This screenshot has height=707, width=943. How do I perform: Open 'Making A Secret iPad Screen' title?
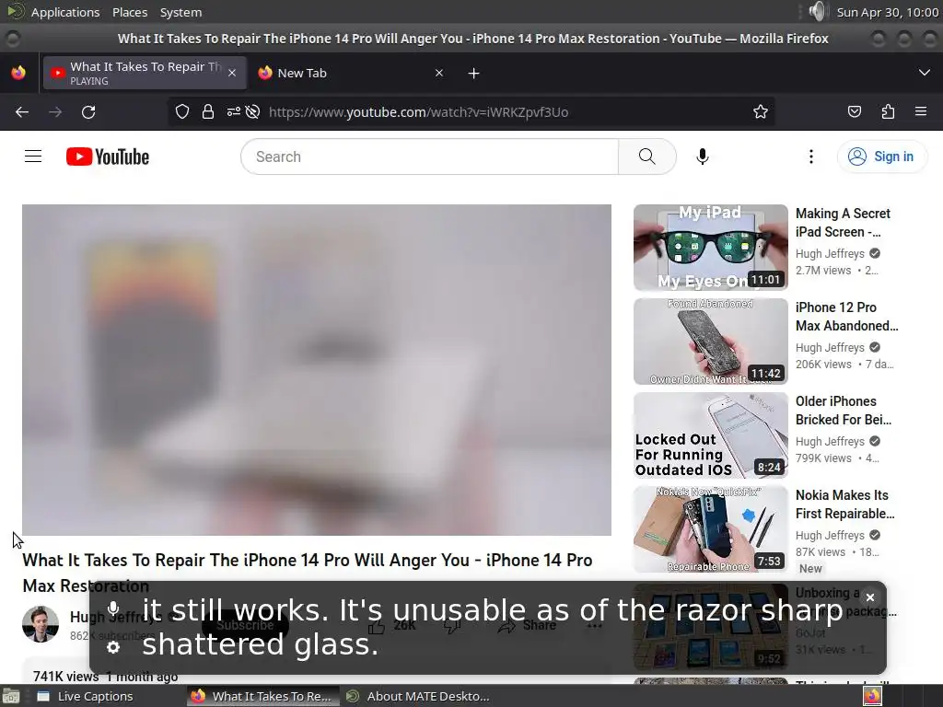(843, 223)
